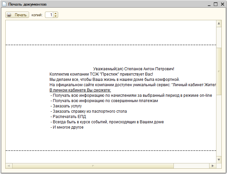Click the 'копий:' label
Screen dimensions: 227x174
37,15
